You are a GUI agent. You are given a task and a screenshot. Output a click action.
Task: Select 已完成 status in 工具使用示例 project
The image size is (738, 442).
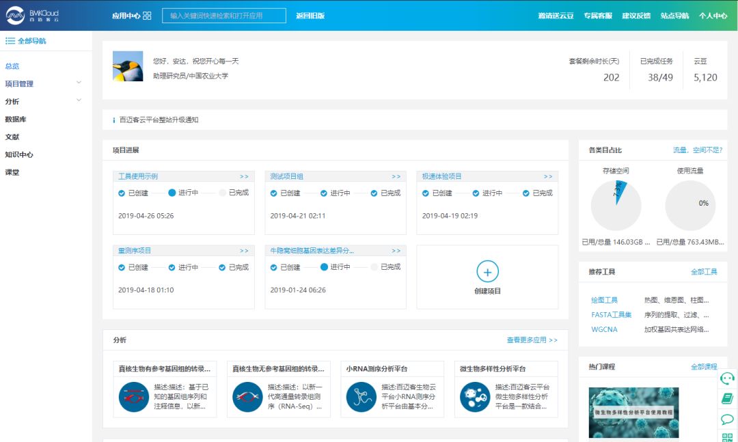coord(223,193)
